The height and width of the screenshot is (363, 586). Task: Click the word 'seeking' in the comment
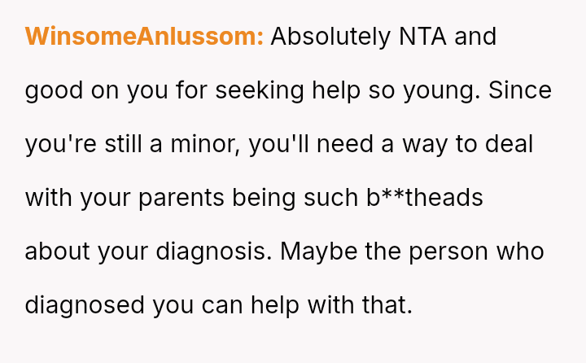pyautogui.click(x=265, y=90)
